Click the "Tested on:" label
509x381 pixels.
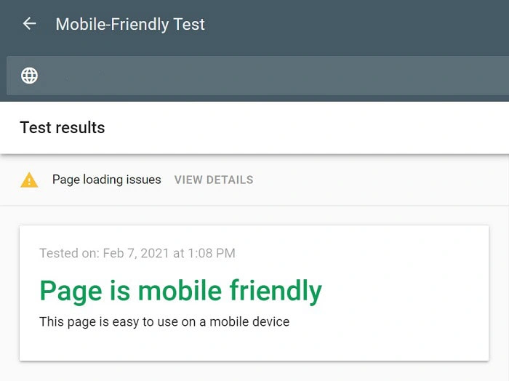point(69,254)
